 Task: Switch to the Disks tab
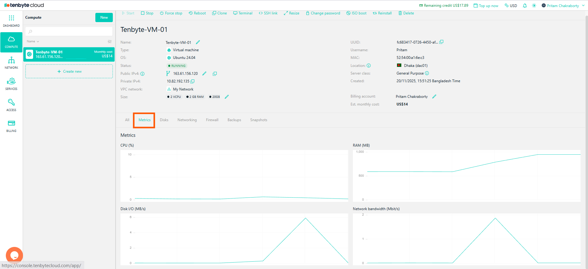click(164, 120)
